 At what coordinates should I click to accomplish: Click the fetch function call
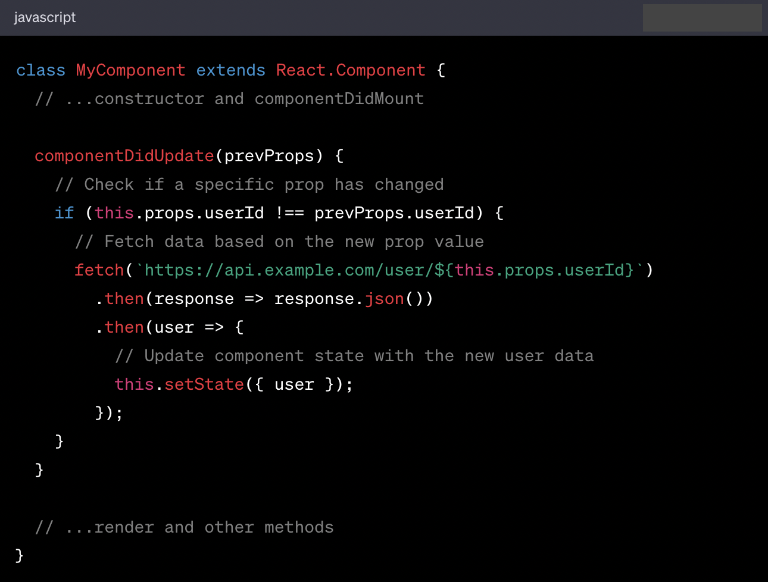[x=99, y=270]
